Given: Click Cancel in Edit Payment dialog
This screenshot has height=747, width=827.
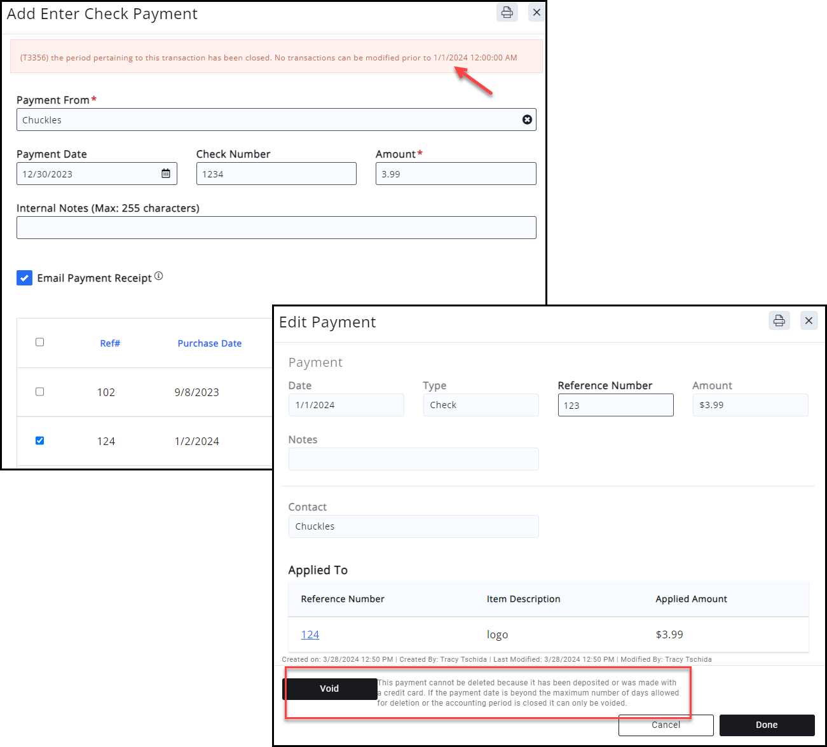Looking at the screenshot, I should pyautogui.click(x=666, y=725).
